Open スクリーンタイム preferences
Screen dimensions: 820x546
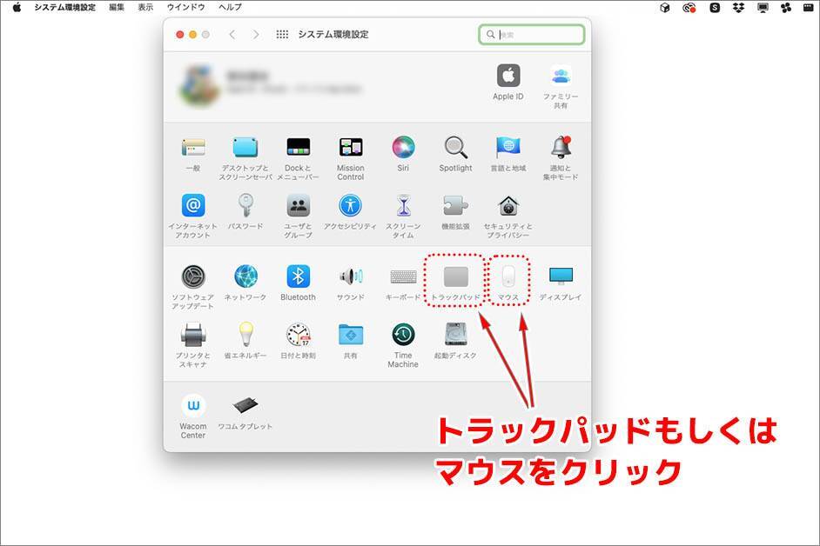(x=403, y=205)
